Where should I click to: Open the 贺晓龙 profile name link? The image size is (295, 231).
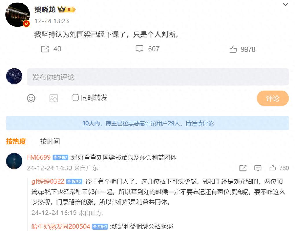(45, 9)
